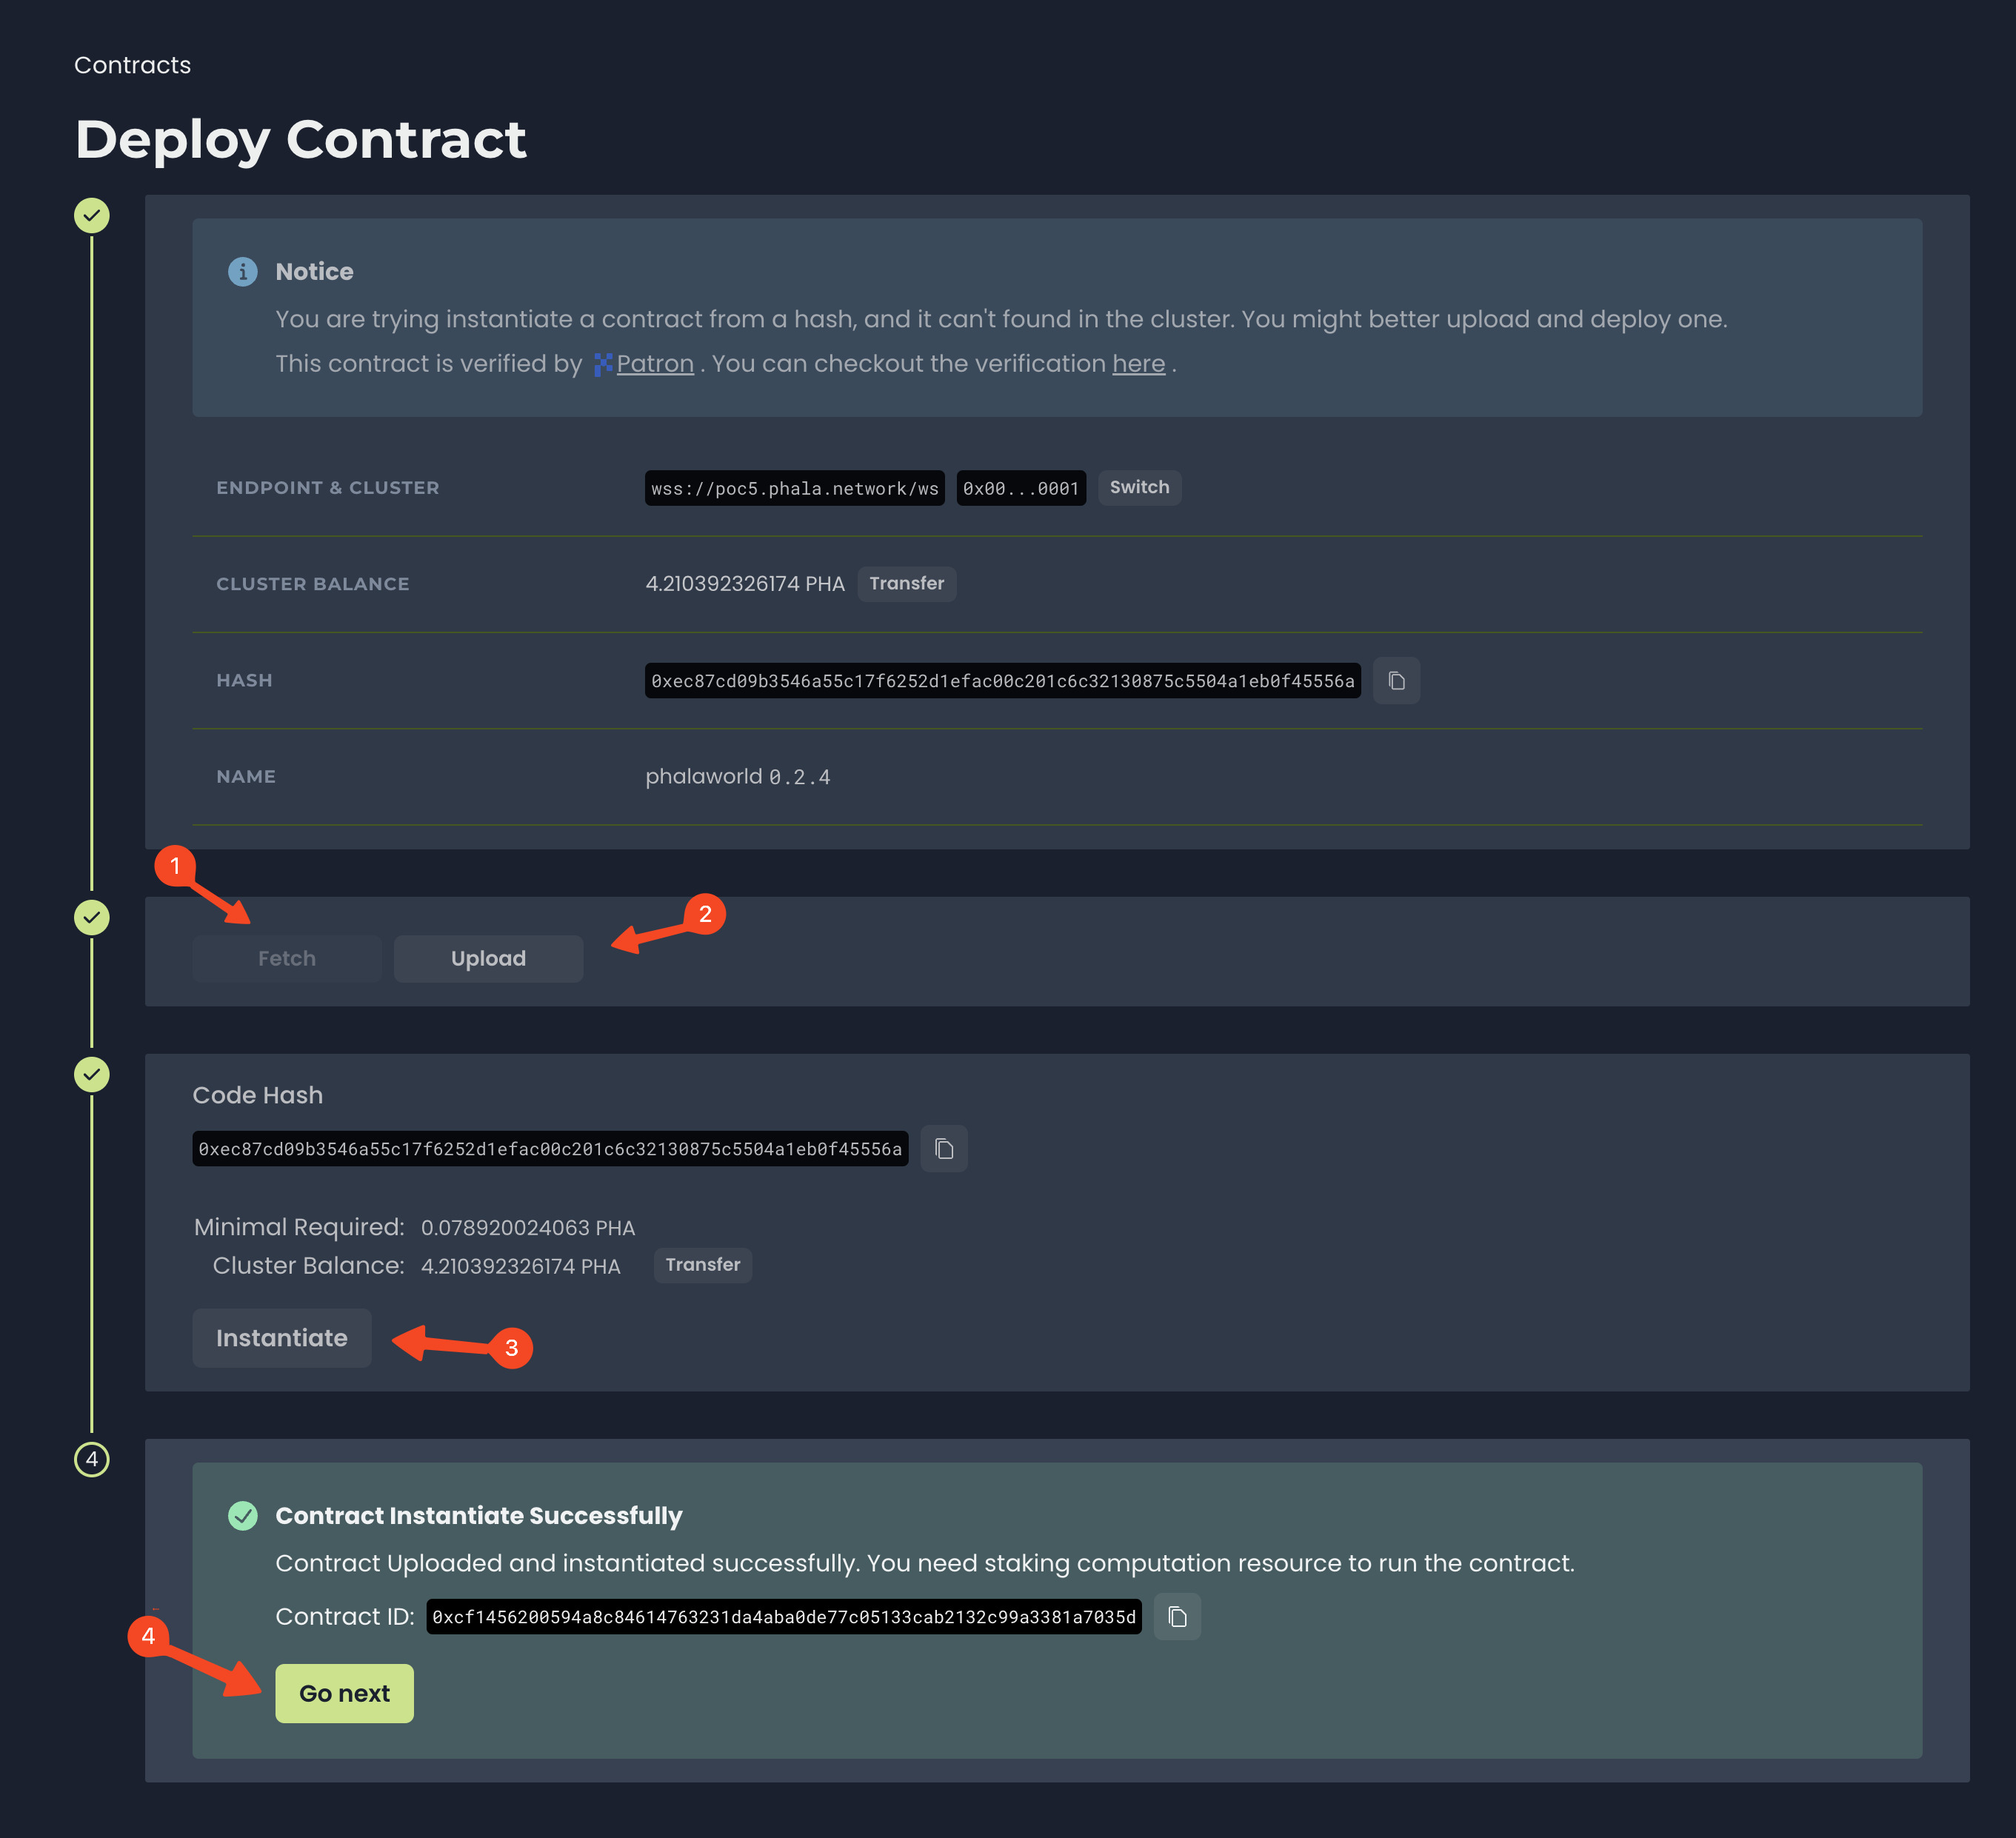Viewport: 2016px width, 1838px height.
Task: Copy the Code Hash value
Action: tap(943, 1149)
